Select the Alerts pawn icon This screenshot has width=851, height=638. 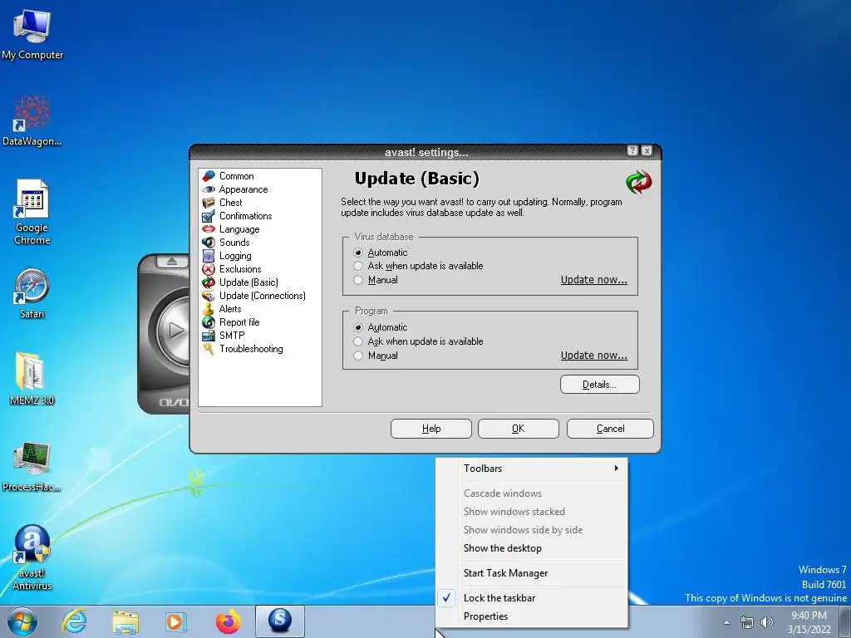209,309
